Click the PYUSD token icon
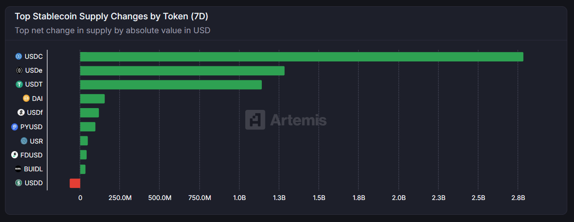The image size is (574, 222). pos(15,127)
